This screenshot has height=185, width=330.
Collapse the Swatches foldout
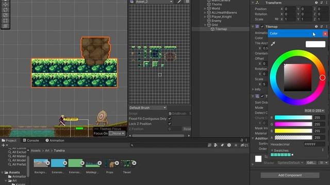click(272, 151)
